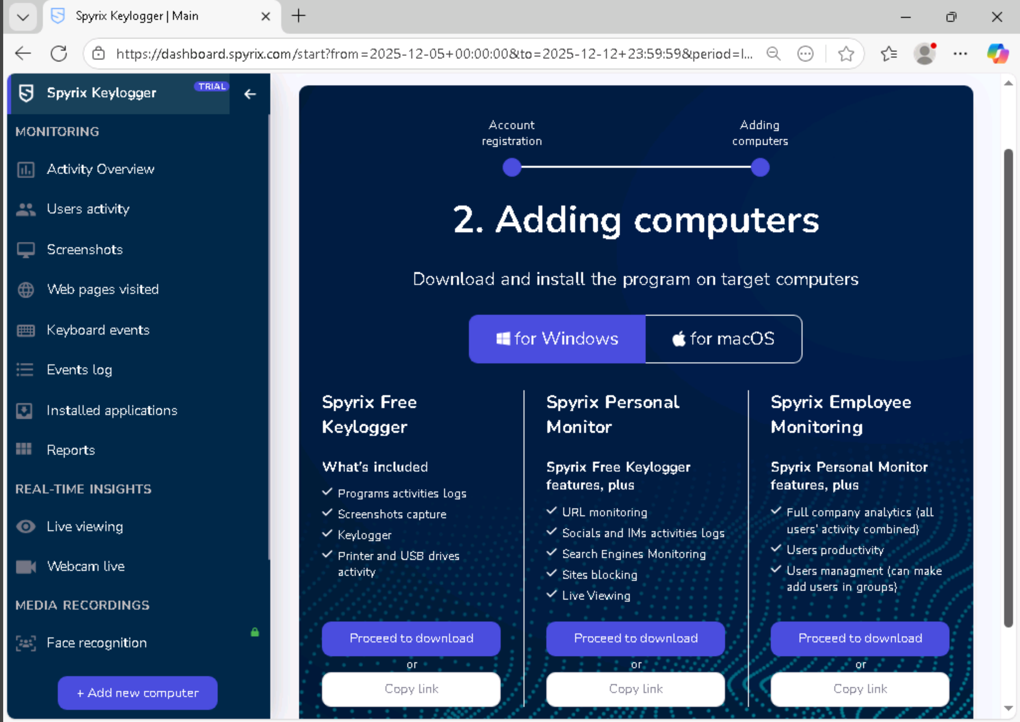Add this page to favorites with the star
Screen dimensions: 1020x722
(x=846, y=54)
